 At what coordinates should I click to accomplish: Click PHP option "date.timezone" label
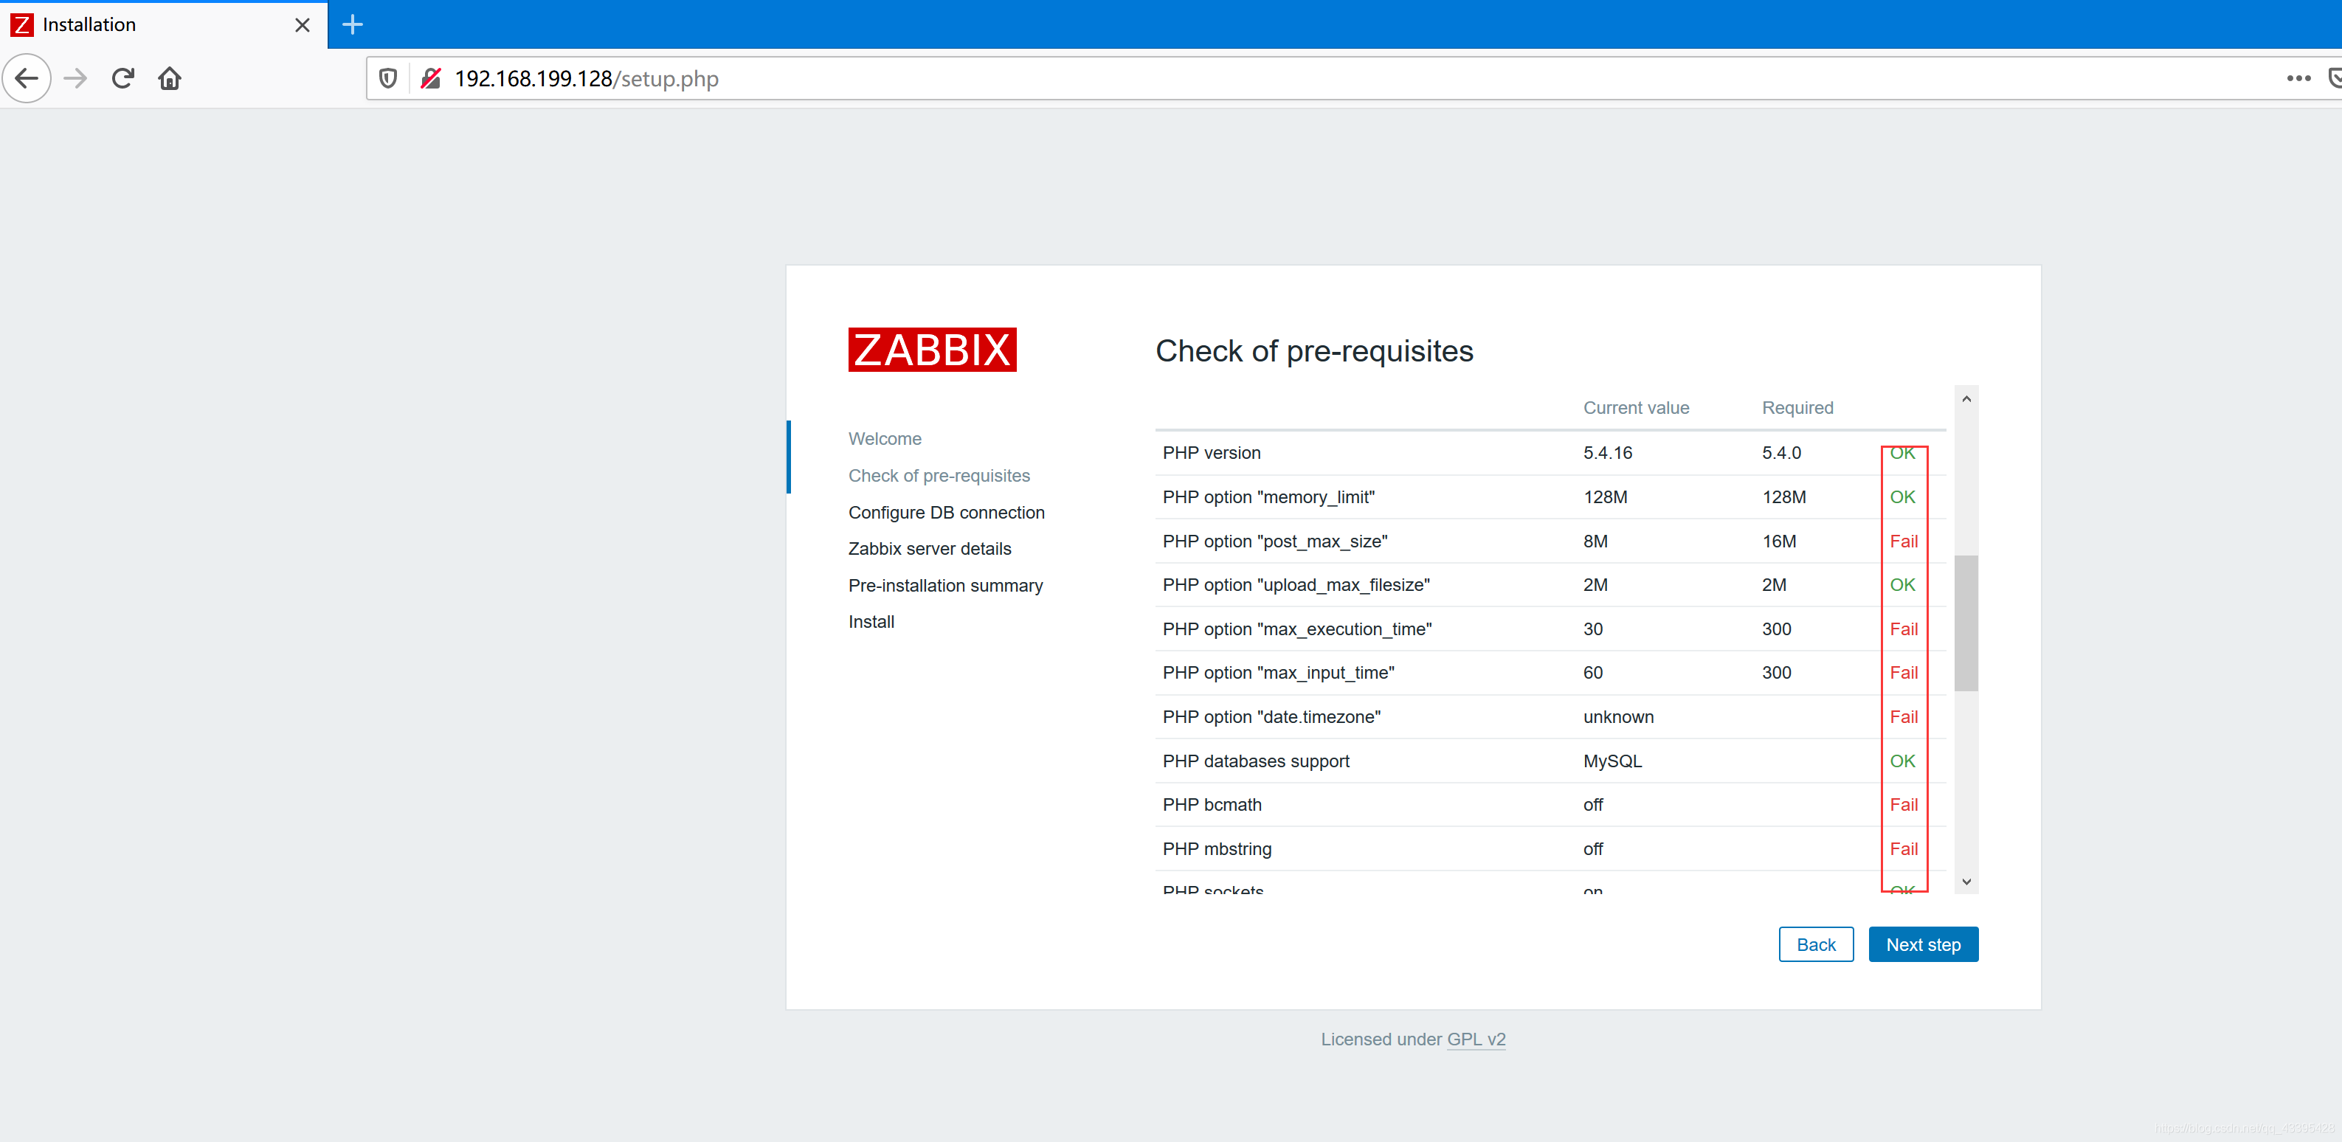click(x=1271, y=717)
